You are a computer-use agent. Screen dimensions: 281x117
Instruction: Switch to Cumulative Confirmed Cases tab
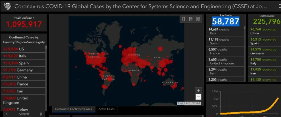(x=73, y=109)
